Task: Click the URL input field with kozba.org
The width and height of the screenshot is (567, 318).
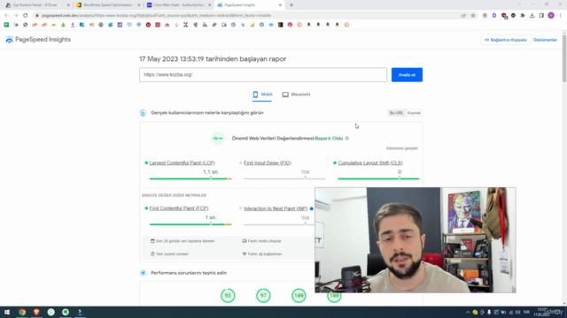Action: (x=263, y=74)
